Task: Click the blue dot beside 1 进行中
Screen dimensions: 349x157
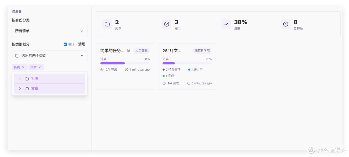Action: (x=189, y=70)
